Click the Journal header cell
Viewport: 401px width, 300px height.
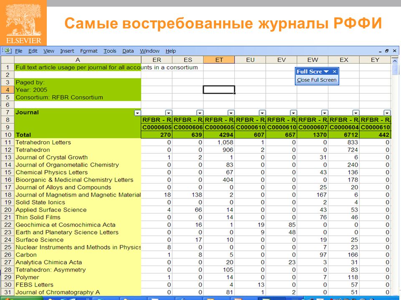pos(78,112)
